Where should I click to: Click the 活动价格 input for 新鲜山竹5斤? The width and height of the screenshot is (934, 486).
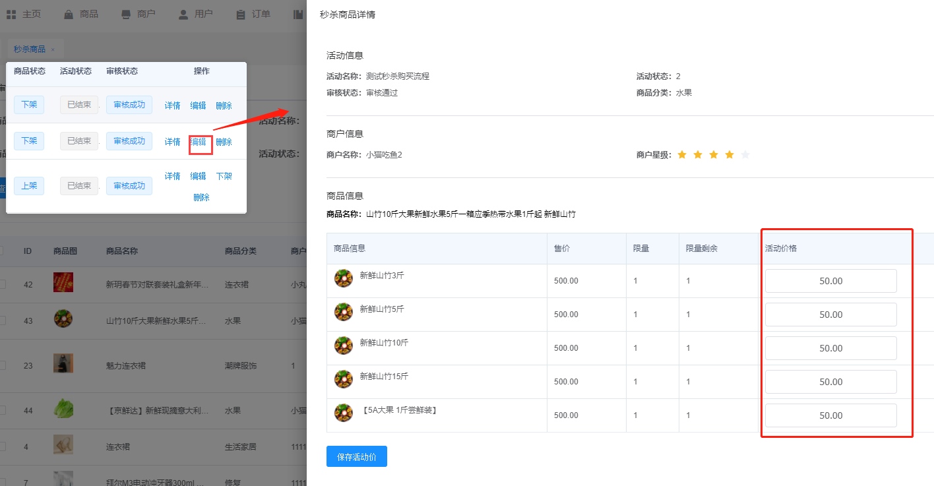[830, 314]
